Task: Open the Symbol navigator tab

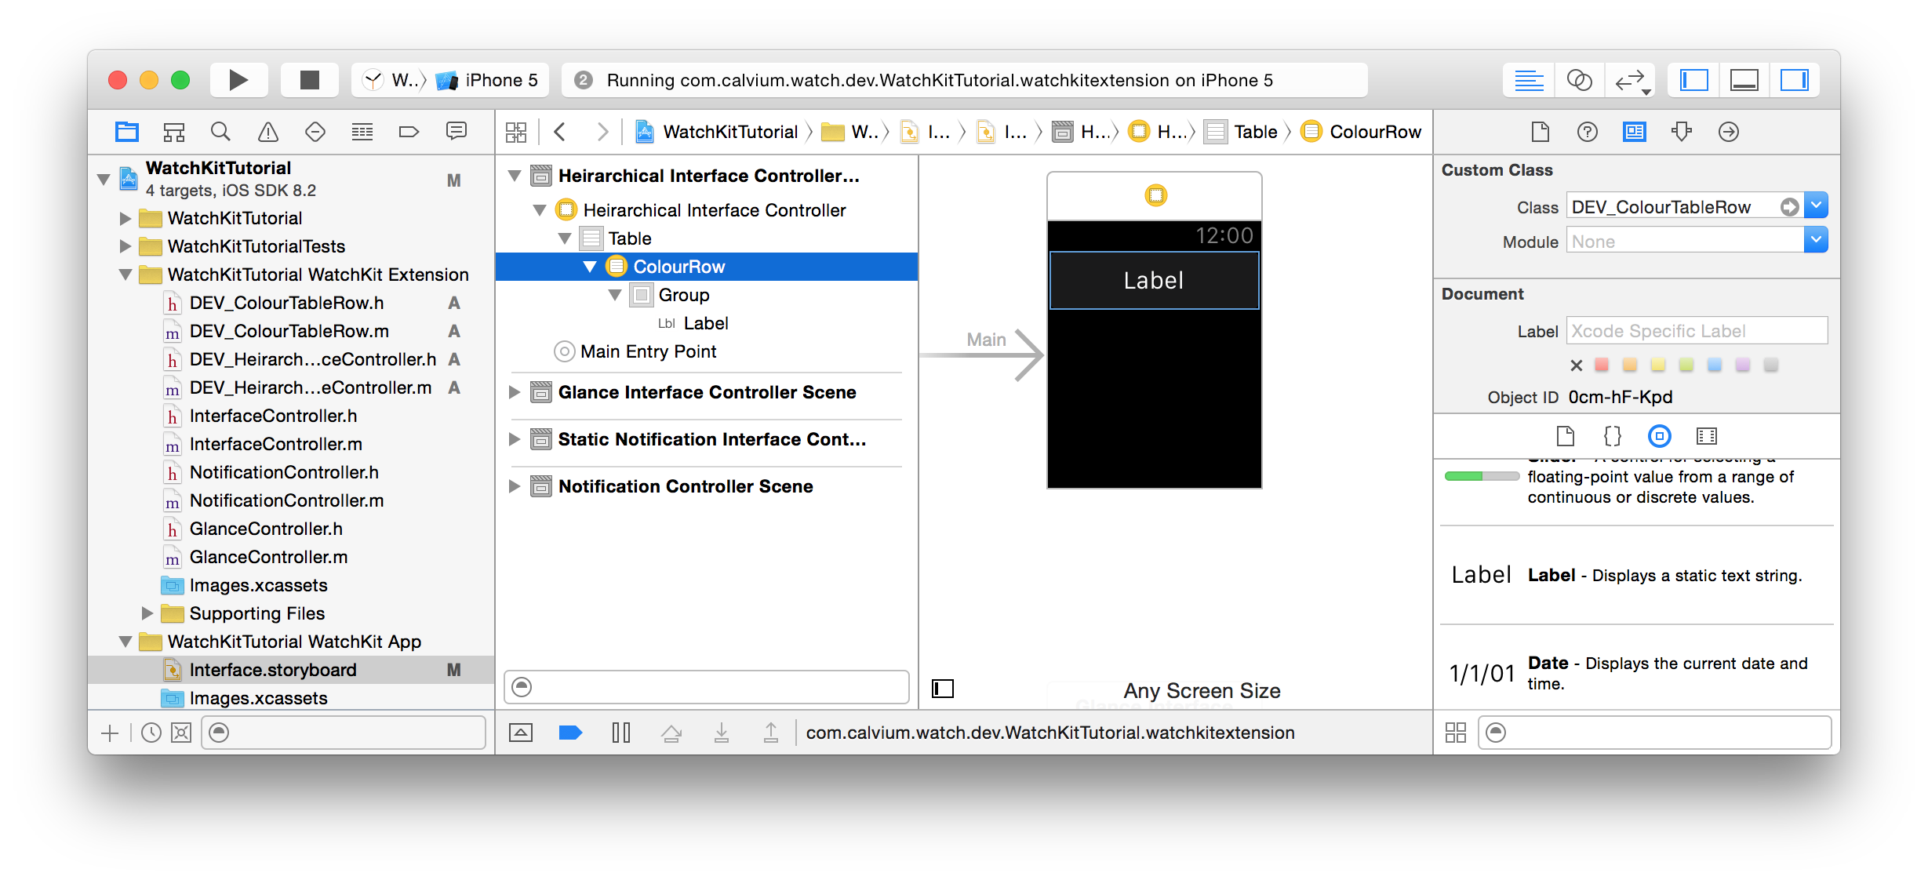Action: point(173,132)
